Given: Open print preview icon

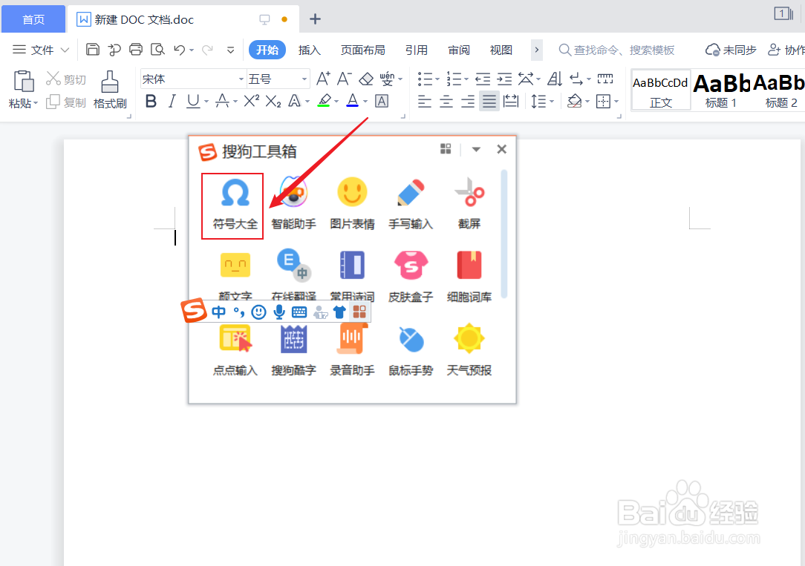Looking at the screenshot, I should [x=157, y=49].
